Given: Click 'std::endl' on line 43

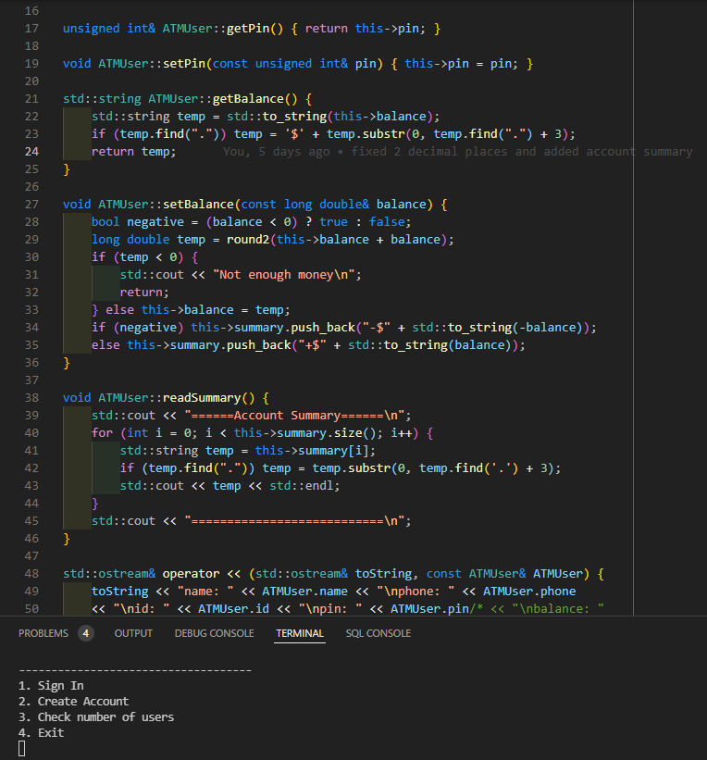Looking at the screenshot, I should click(302, 486).
